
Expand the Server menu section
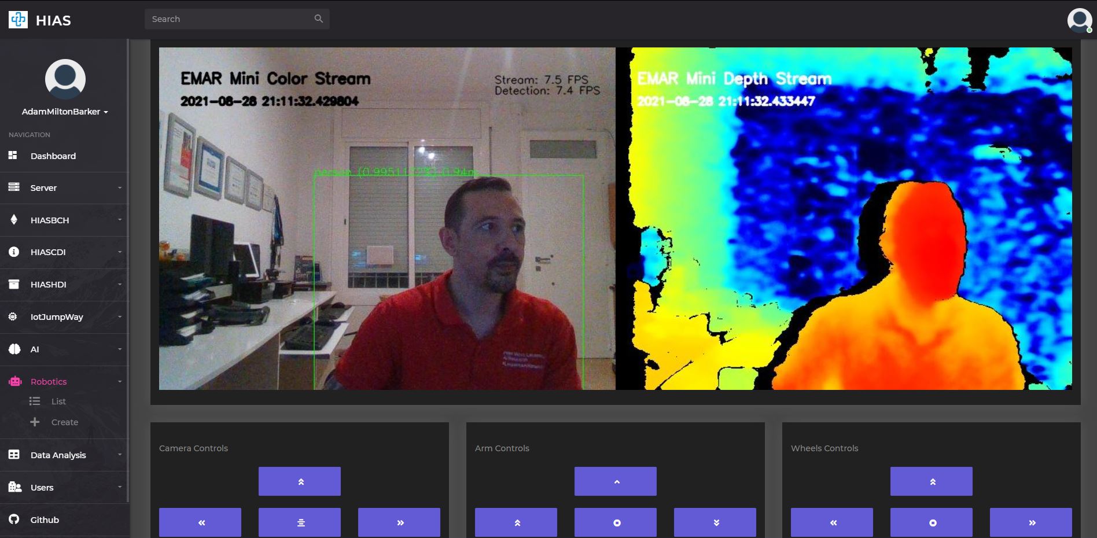[x=64, y=187]
